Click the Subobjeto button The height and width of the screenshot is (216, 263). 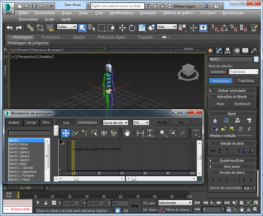pos(218,72)
